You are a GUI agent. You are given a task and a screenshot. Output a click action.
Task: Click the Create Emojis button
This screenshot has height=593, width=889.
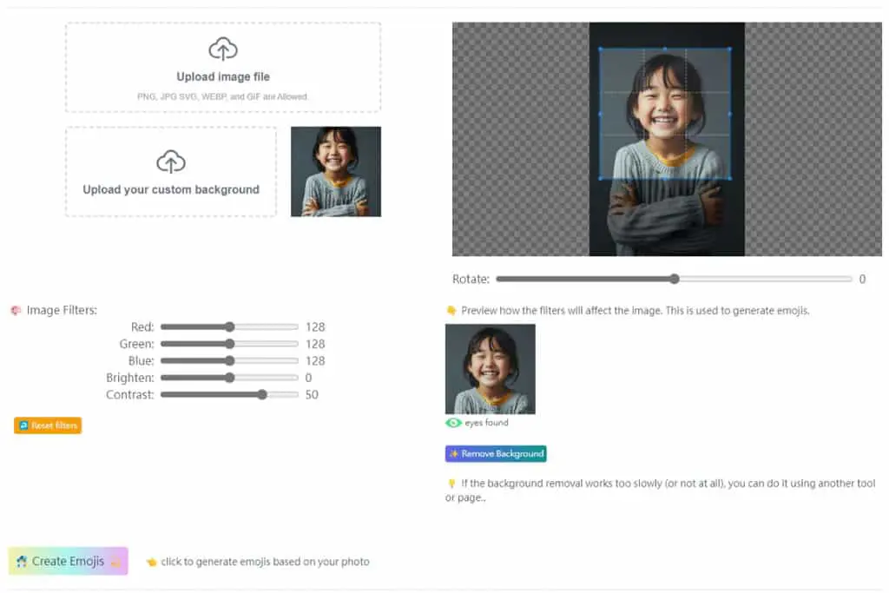(x=68, y=561)
